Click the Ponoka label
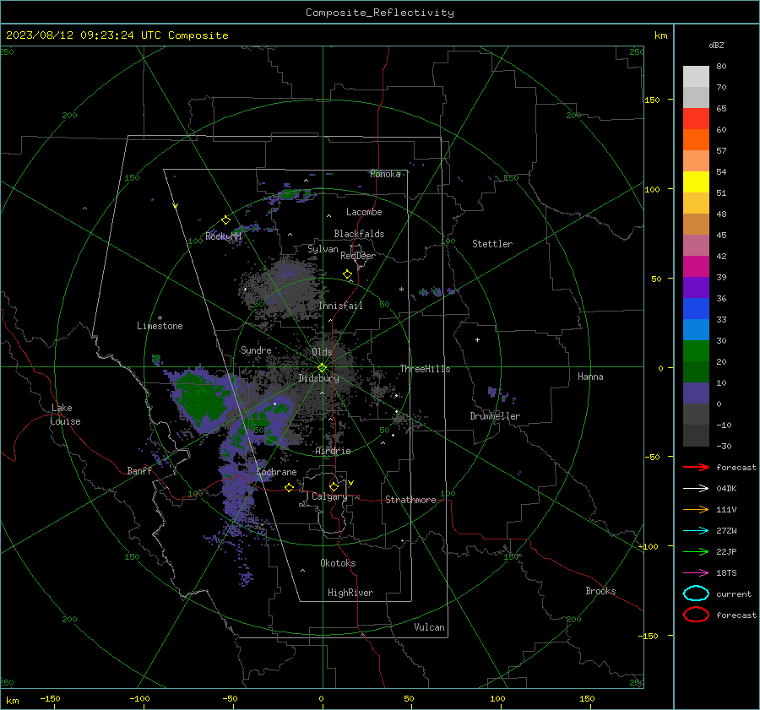 tap(385, 174)
